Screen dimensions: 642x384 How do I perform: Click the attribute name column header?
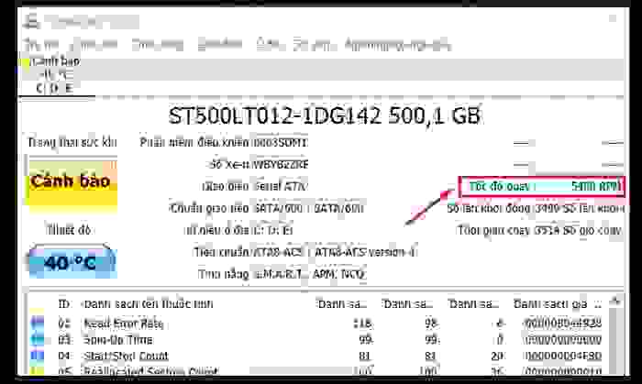click(x=149, y=304)
